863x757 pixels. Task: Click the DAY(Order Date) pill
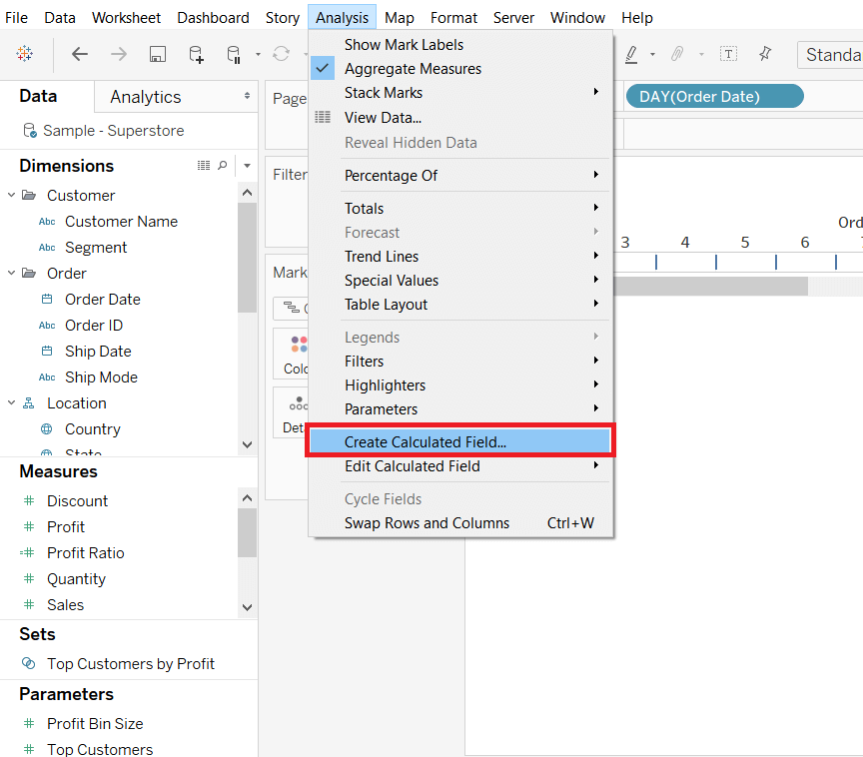pyautogui.click(x=714, y=96)
